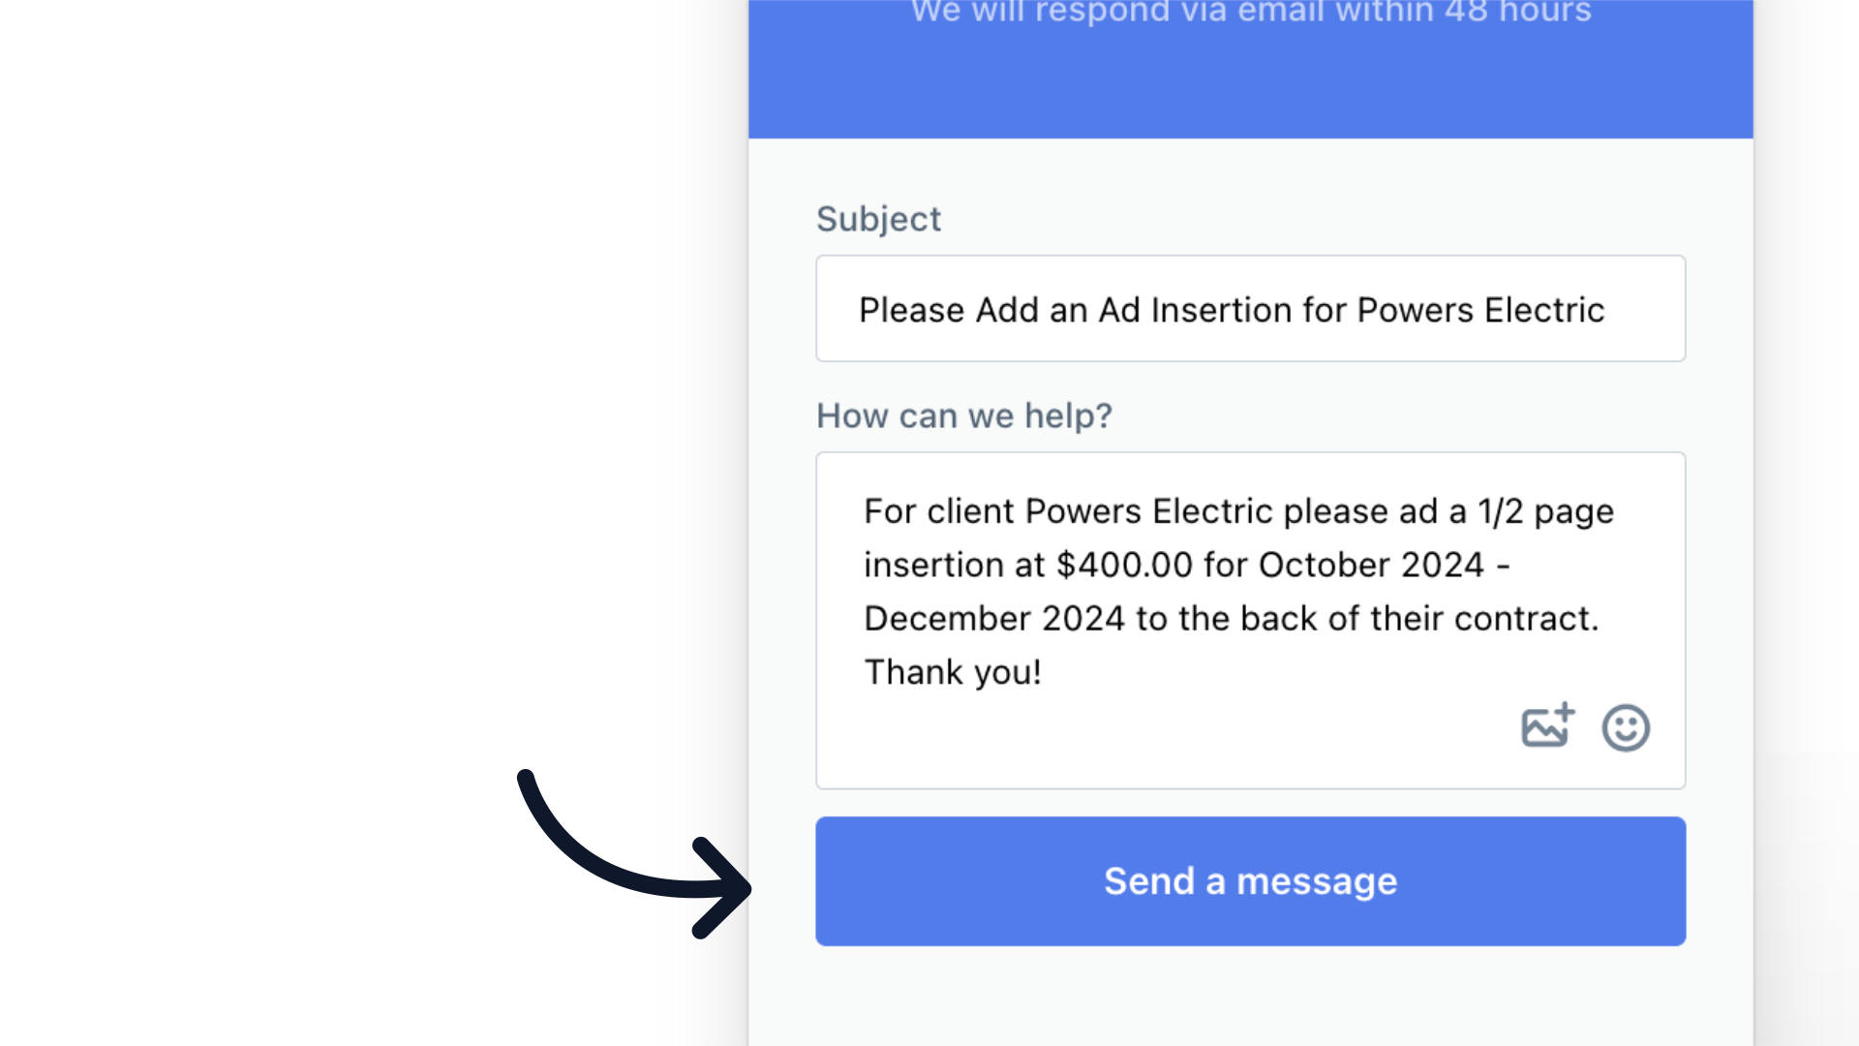Click "October 2024" in the message body
This screenshot has width=1859, height=1046.
1371,565
